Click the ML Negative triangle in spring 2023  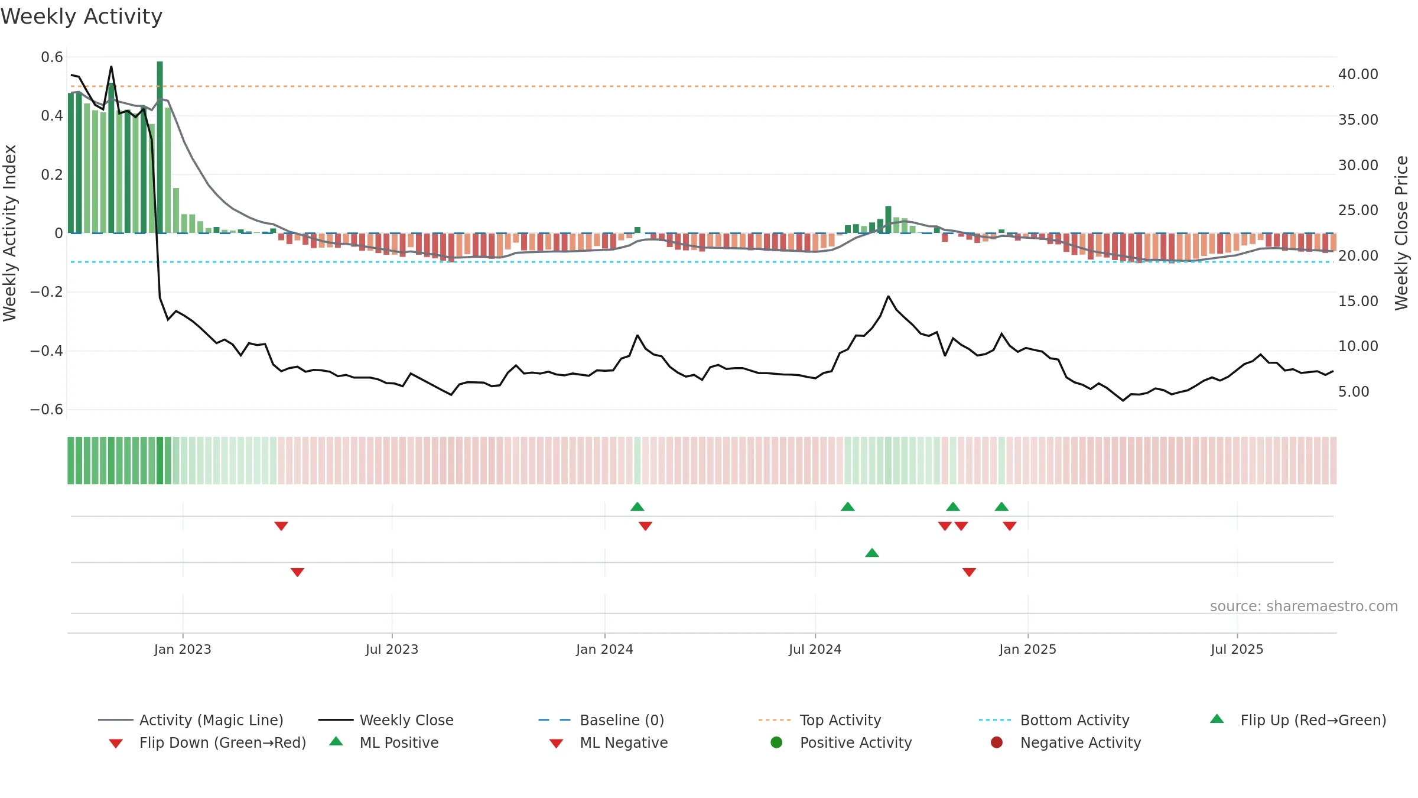coord(297,572)
